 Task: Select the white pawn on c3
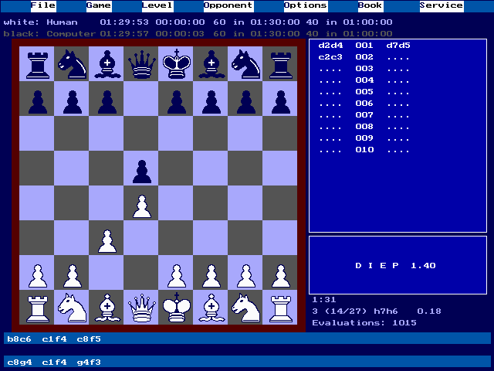pyautogui.click(x=107, y=241)
